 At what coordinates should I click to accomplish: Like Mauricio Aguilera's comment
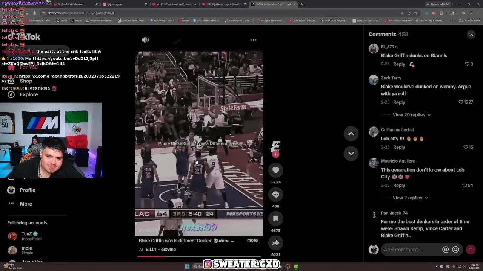465,186
